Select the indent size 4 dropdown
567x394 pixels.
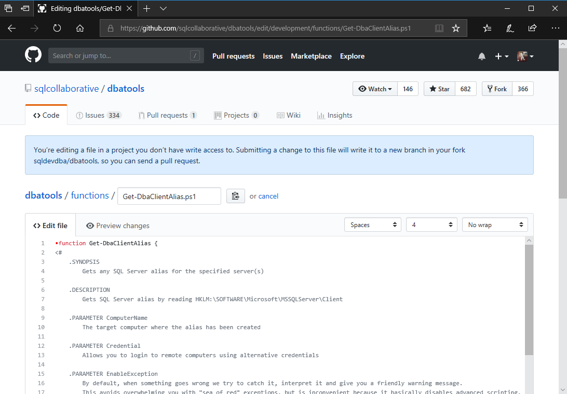click(x=431, y=225)
